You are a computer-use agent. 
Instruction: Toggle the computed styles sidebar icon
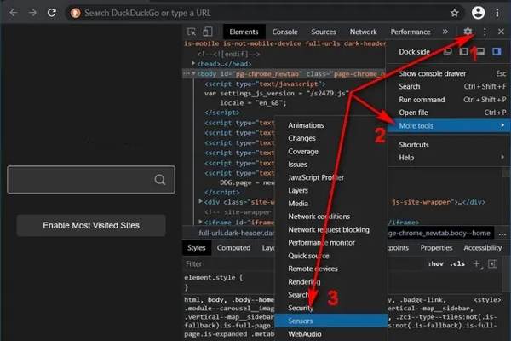click(x=492, y=263)
